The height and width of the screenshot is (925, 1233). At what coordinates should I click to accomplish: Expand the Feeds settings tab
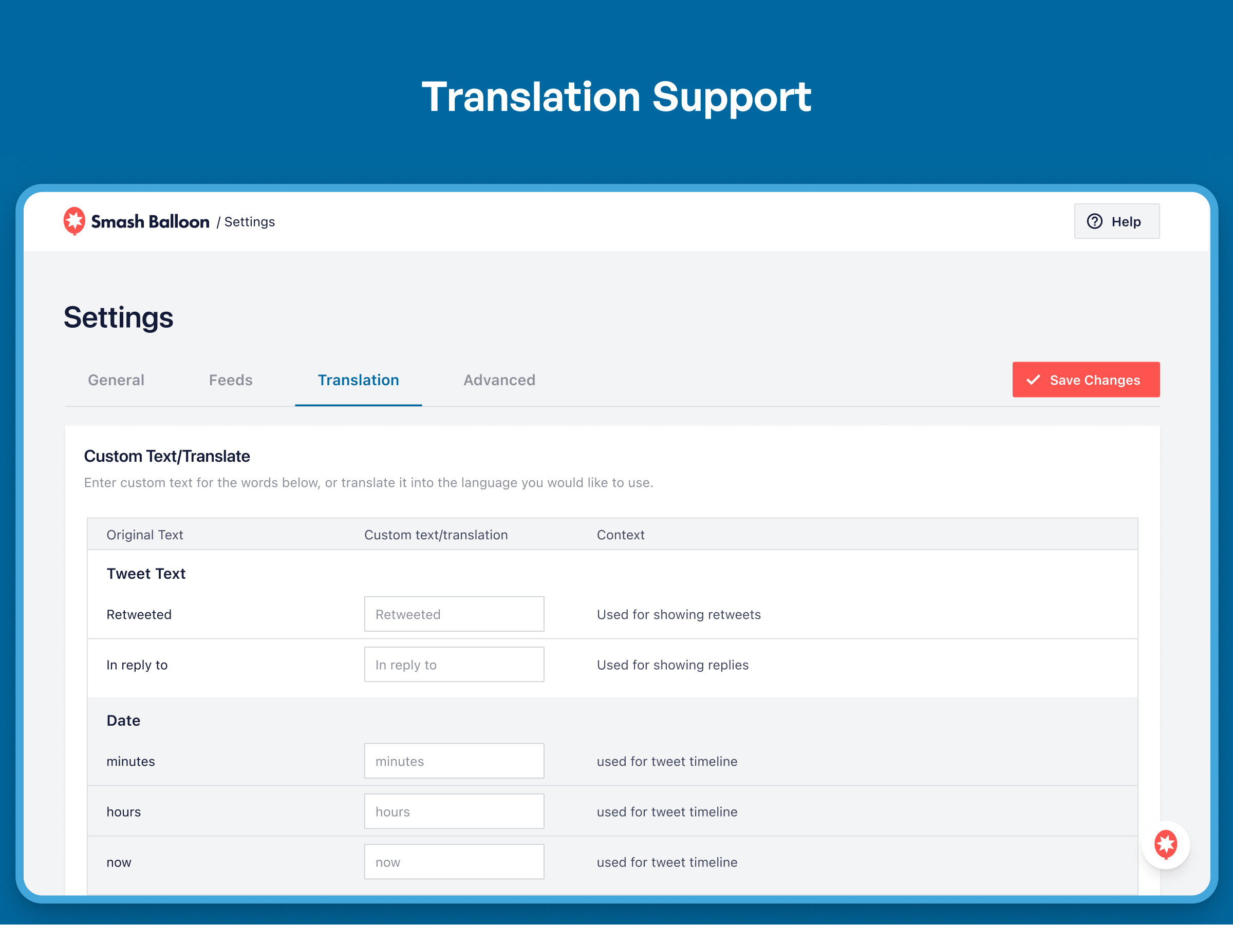pos(231,380)
